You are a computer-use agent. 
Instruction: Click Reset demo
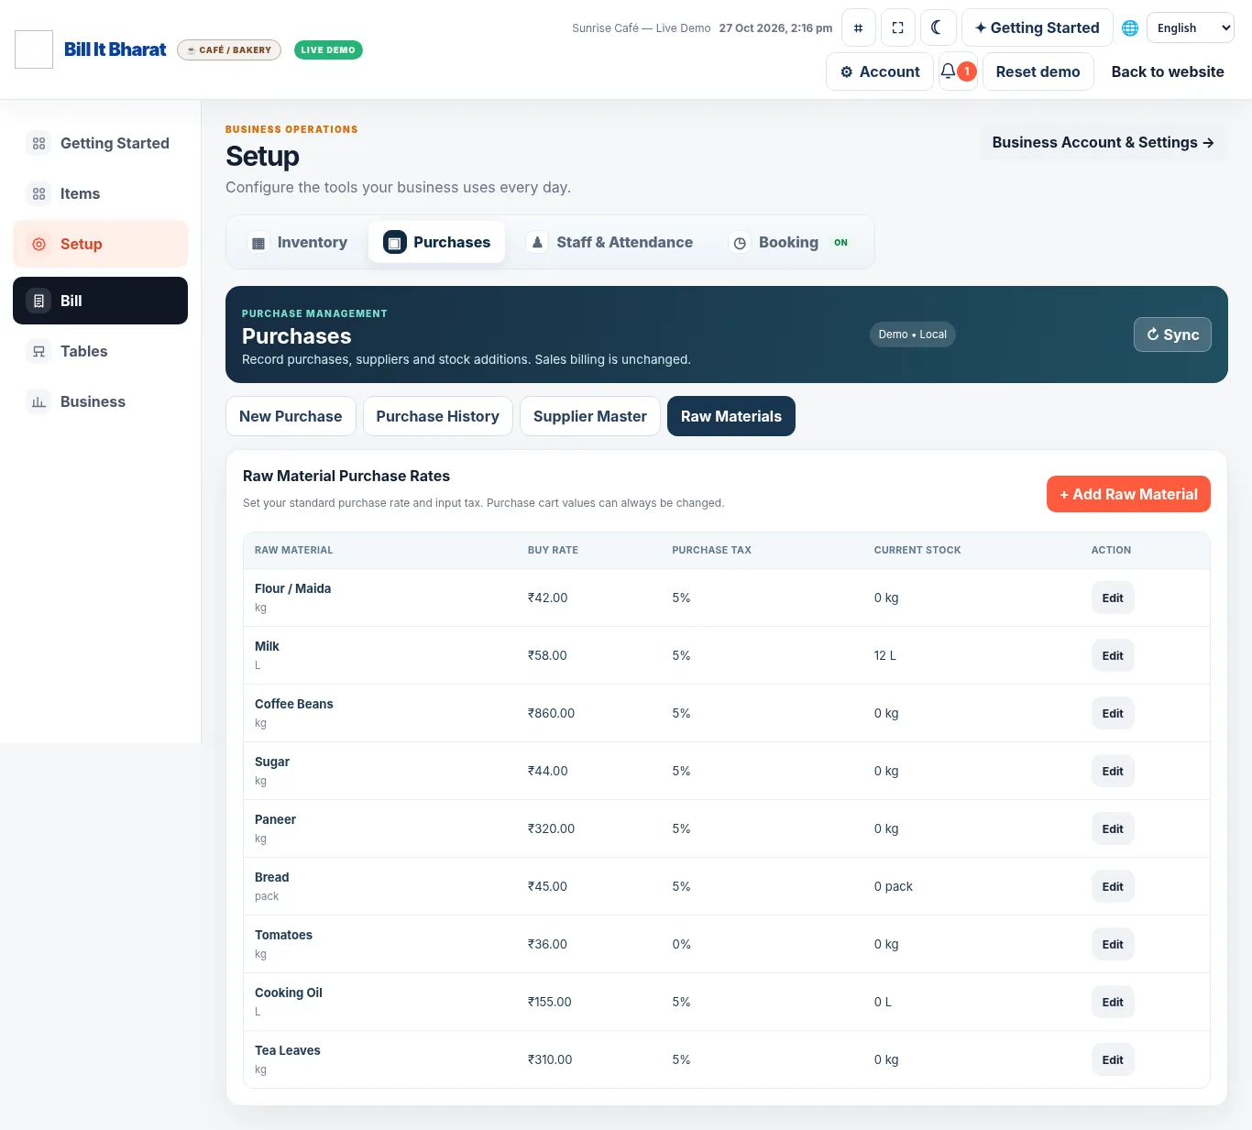(x=1038, y=71)
